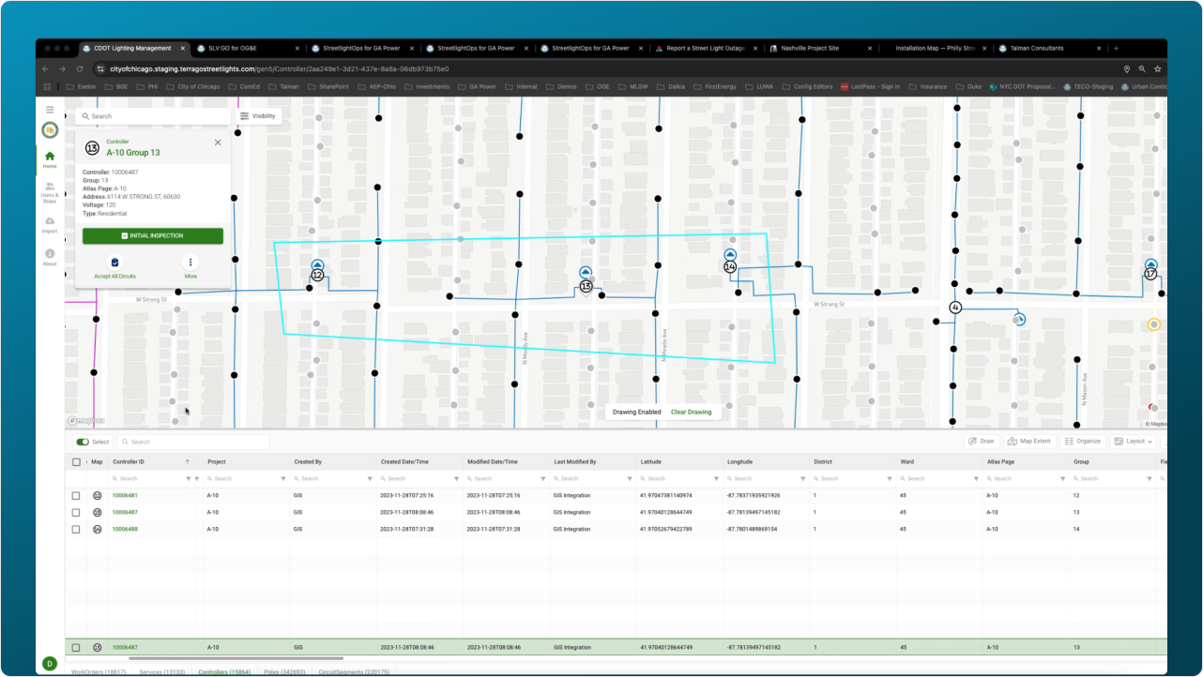Click the map Search input field
The image size is (1203, 677).
[155, 116]
